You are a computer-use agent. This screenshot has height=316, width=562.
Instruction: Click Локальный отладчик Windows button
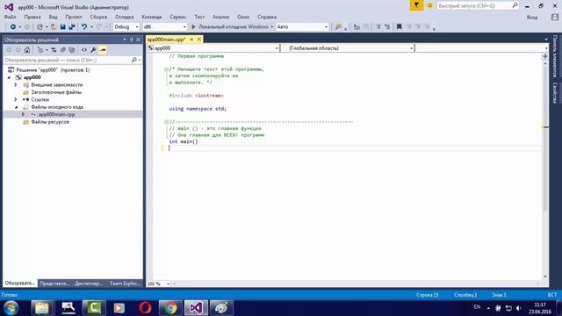click(232, 27)
